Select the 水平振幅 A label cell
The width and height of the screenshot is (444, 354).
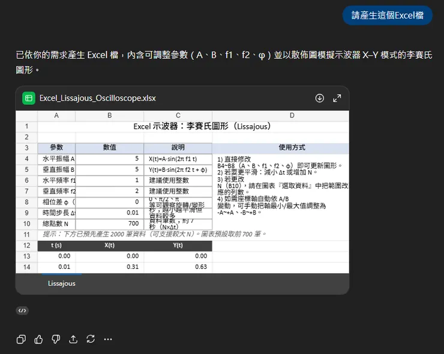tap(56, 159)
